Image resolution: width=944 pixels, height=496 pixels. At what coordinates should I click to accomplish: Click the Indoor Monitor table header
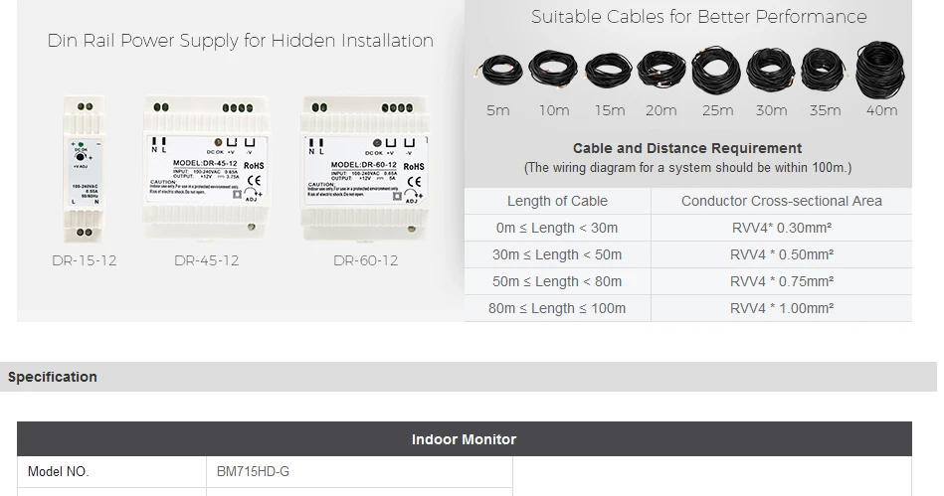point(465,439)
